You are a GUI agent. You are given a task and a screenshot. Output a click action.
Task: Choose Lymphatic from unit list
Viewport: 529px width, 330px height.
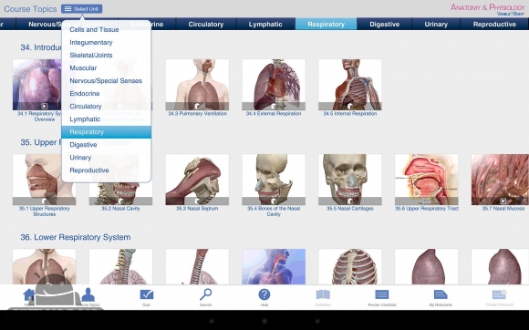tap(85, 119)
